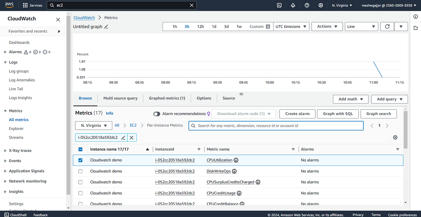The image size is (421, 217).
Task: Go to the previous metrics page
Action: click(x=372, y=126)
